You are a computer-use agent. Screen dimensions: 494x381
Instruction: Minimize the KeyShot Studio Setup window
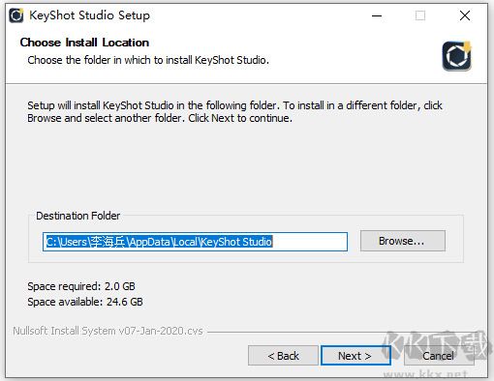(377, 15)
